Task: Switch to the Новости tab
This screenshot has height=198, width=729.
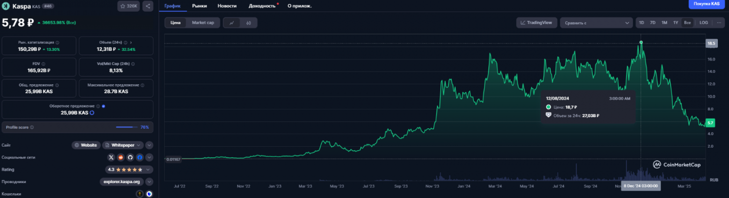Action: 227,6
